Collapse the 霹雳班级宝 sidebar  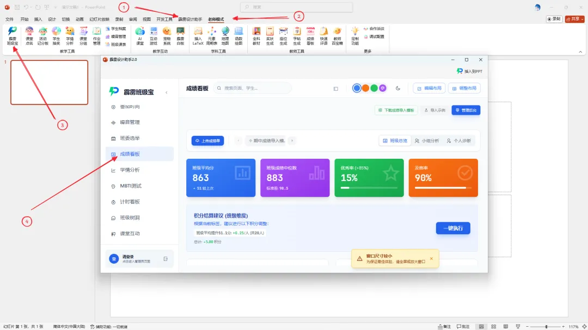click(x=167, y=92)
